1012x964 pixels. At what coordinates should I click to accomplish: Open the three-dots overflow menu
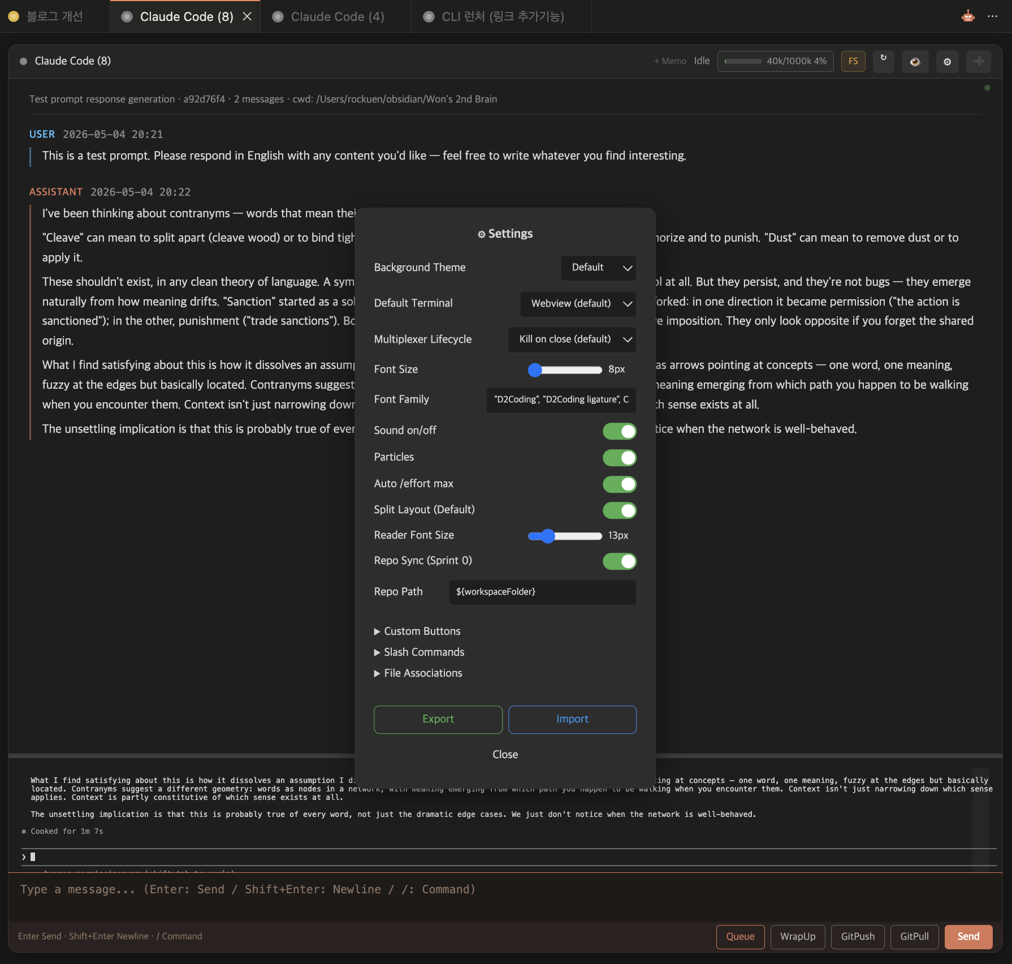992,16
